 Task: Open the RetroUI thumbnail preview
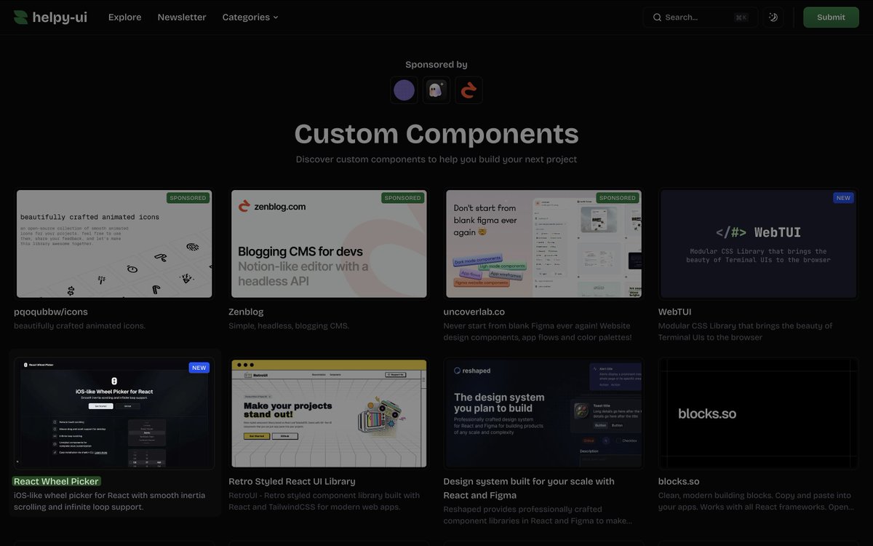click(x=329, y=414)
